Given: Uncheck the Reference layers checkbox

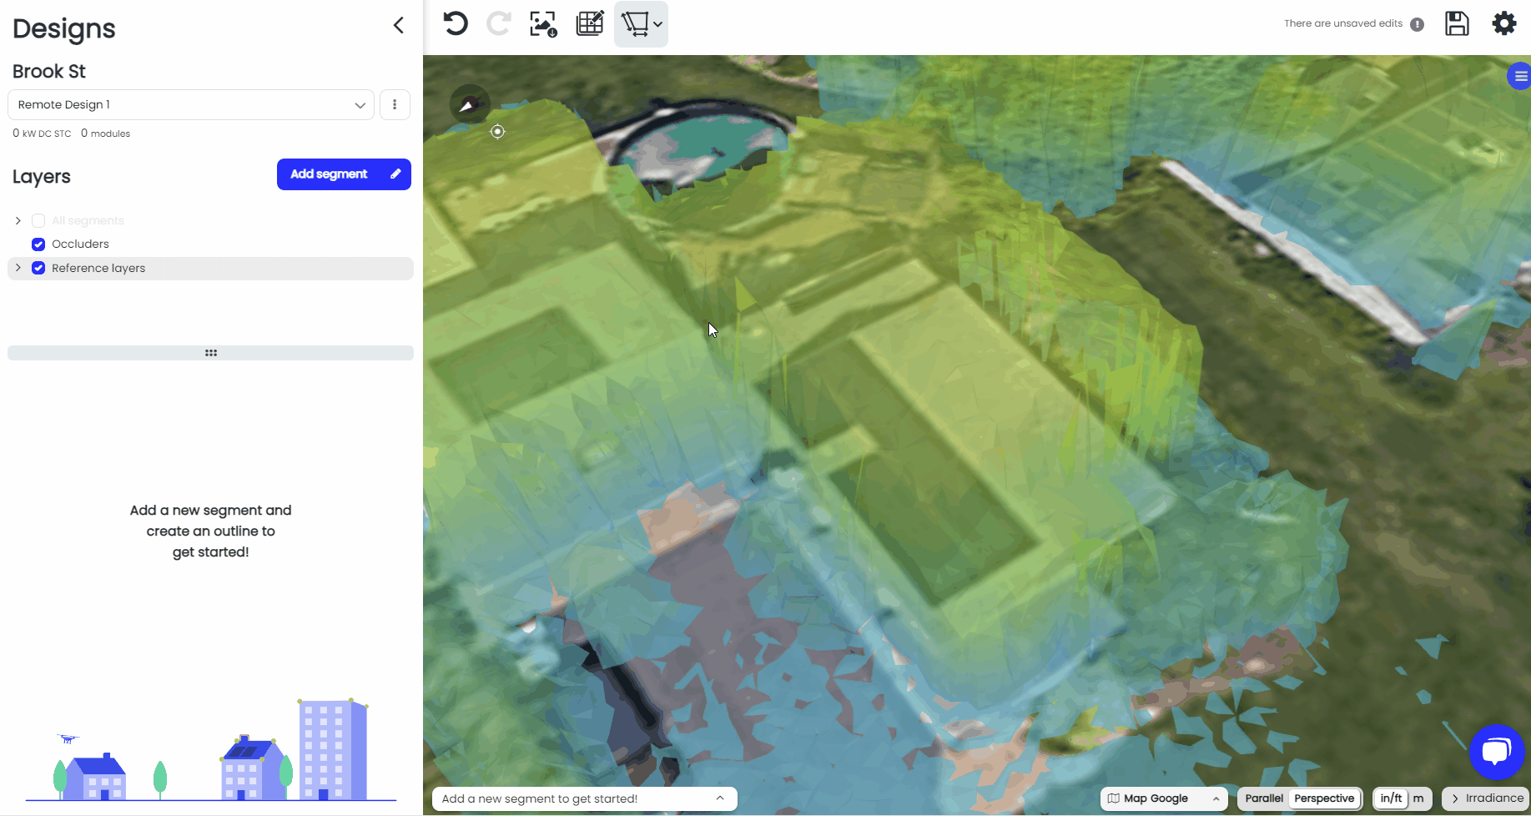Looking at the screenshot, I should [x=38, y=268].
